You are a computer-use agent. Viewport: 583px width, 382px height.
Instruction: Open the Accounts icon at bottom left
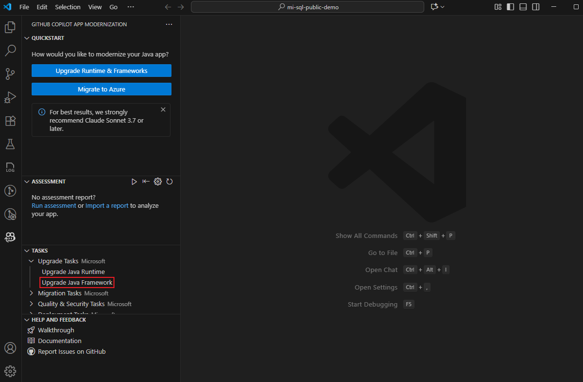tap(10, 347)
